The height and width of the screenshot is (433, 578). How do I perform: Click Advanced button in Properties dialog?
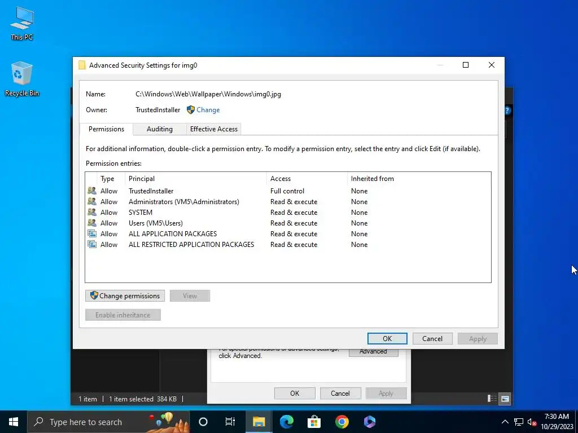(374, 352)
